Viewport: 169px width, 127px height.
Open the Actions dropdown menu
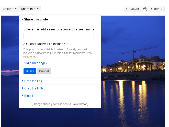(x=10, y=9)
